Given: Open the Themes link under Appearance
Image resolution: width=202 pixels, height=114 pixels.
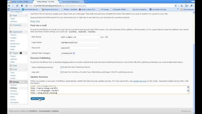Looking at the screenshot, I should click(x=13, y=35).
